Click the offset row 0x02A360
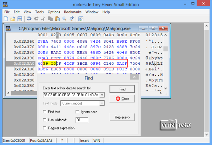The image size is (212, 145). click(x=24, y=41)
